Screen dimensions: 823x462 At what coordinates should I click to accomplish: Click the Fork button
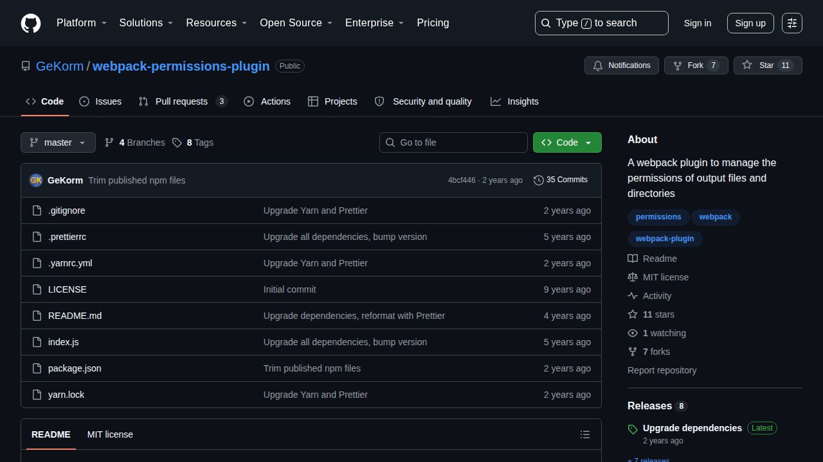click(x=696, y=65)
